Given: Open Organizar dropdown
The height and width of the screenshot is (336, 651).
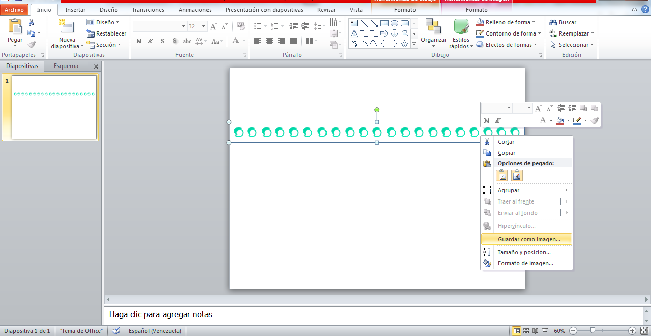Looking at the screenshot, I should pos(433,33).
